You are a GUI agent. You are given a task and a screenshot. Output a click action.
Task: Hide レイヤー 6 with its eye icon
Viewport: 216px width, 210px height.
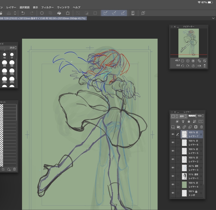click(173, 143)
